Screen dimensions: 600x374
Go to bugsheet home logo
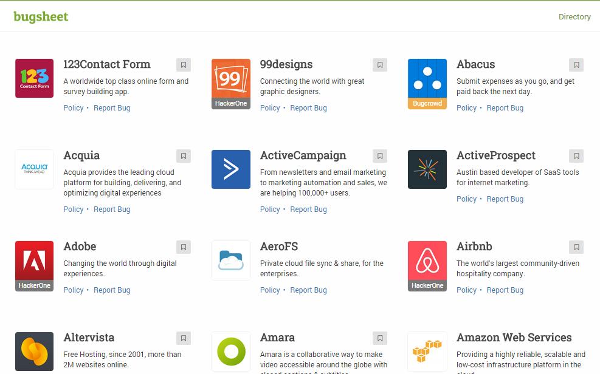[x=41, y=17]
